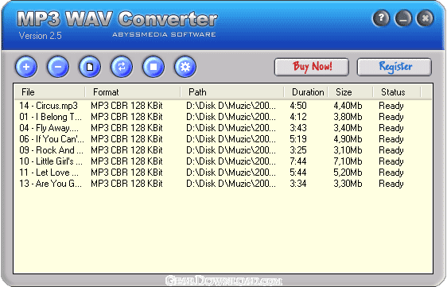Click the Size column header
Screen dimensions: 447x287
pyautogui.click(x=350, y=92)
